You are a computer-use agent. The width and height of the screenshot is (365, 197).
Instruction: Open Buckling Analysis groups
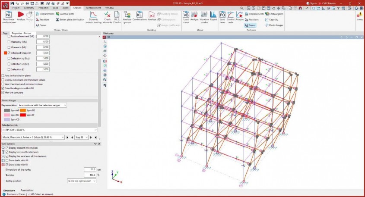[x=127, y=17]
